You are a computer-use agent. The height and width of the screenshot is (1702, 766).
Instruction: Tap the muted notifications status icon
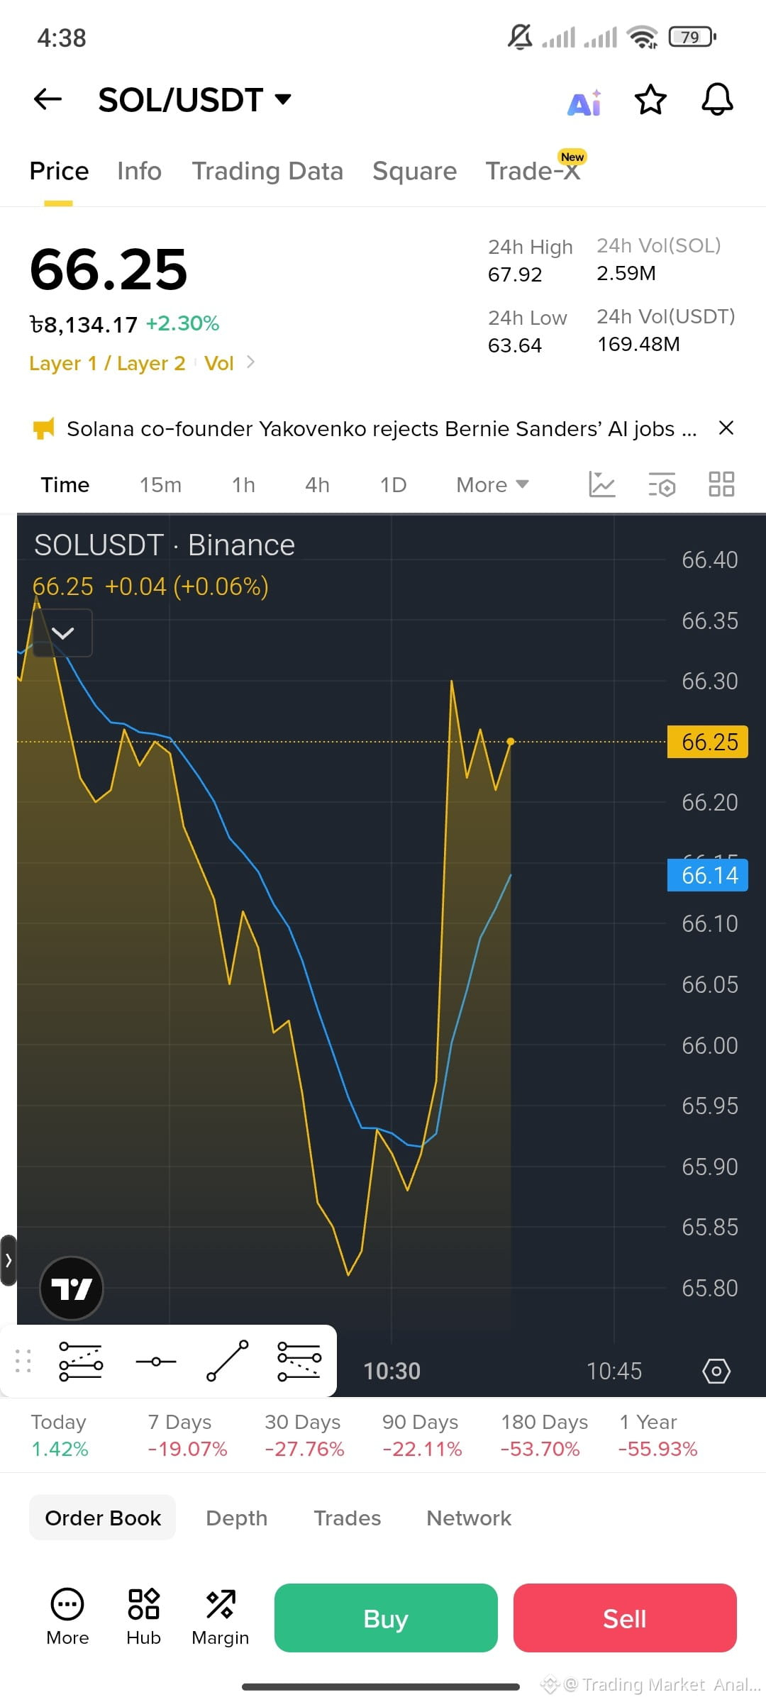(520, 36)
